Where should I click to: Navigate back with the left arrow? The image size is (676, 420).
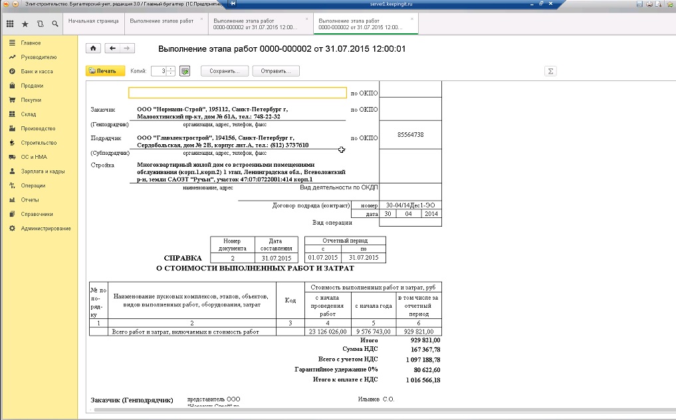pos(112,49)
